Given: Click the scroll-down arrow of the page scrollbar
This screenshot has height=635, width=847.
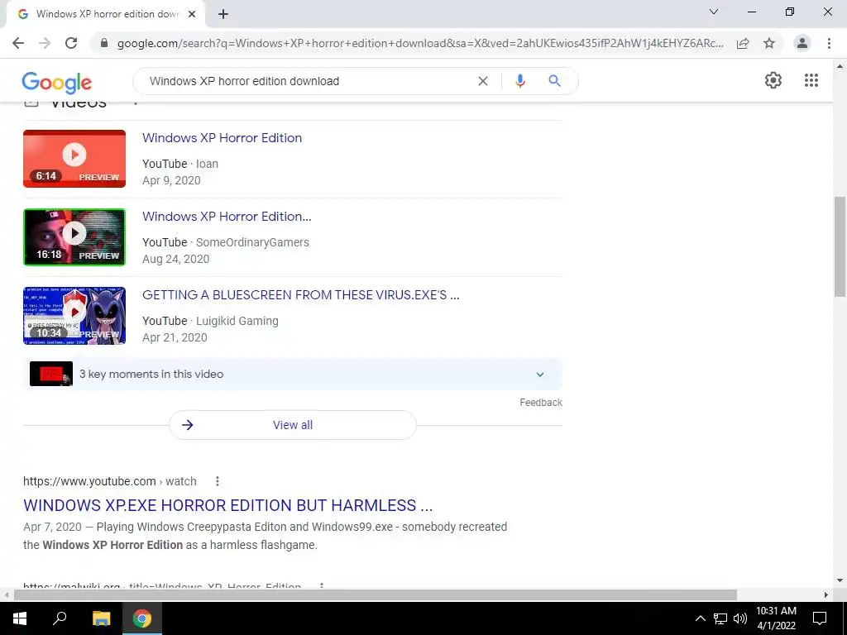Looking at the screenshot, I should (x=840, y=580).
